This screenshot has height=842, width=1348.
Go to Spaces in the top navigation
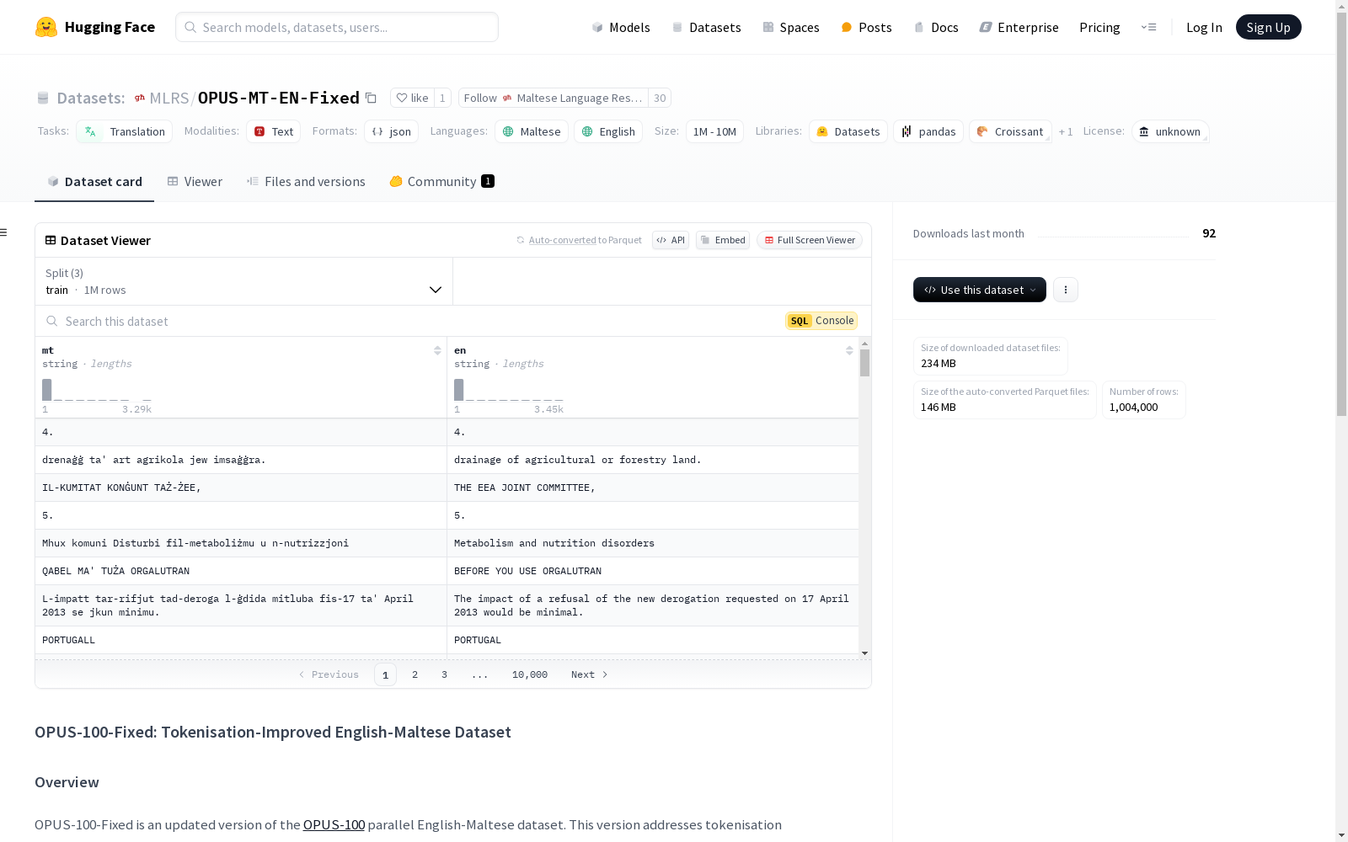tap(791, 27)
